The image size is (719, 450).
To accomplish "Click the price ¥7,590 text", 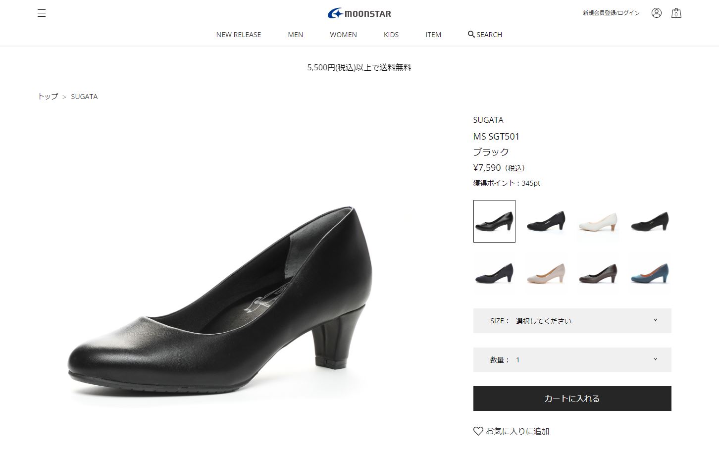I will (487, 168).
